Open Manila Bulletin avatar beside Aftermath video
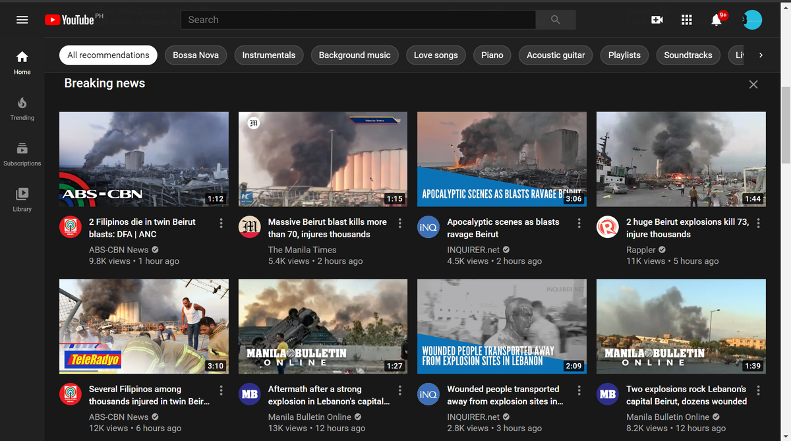The width and height of the screenshot is (791, 441). [x=250, y=394]
